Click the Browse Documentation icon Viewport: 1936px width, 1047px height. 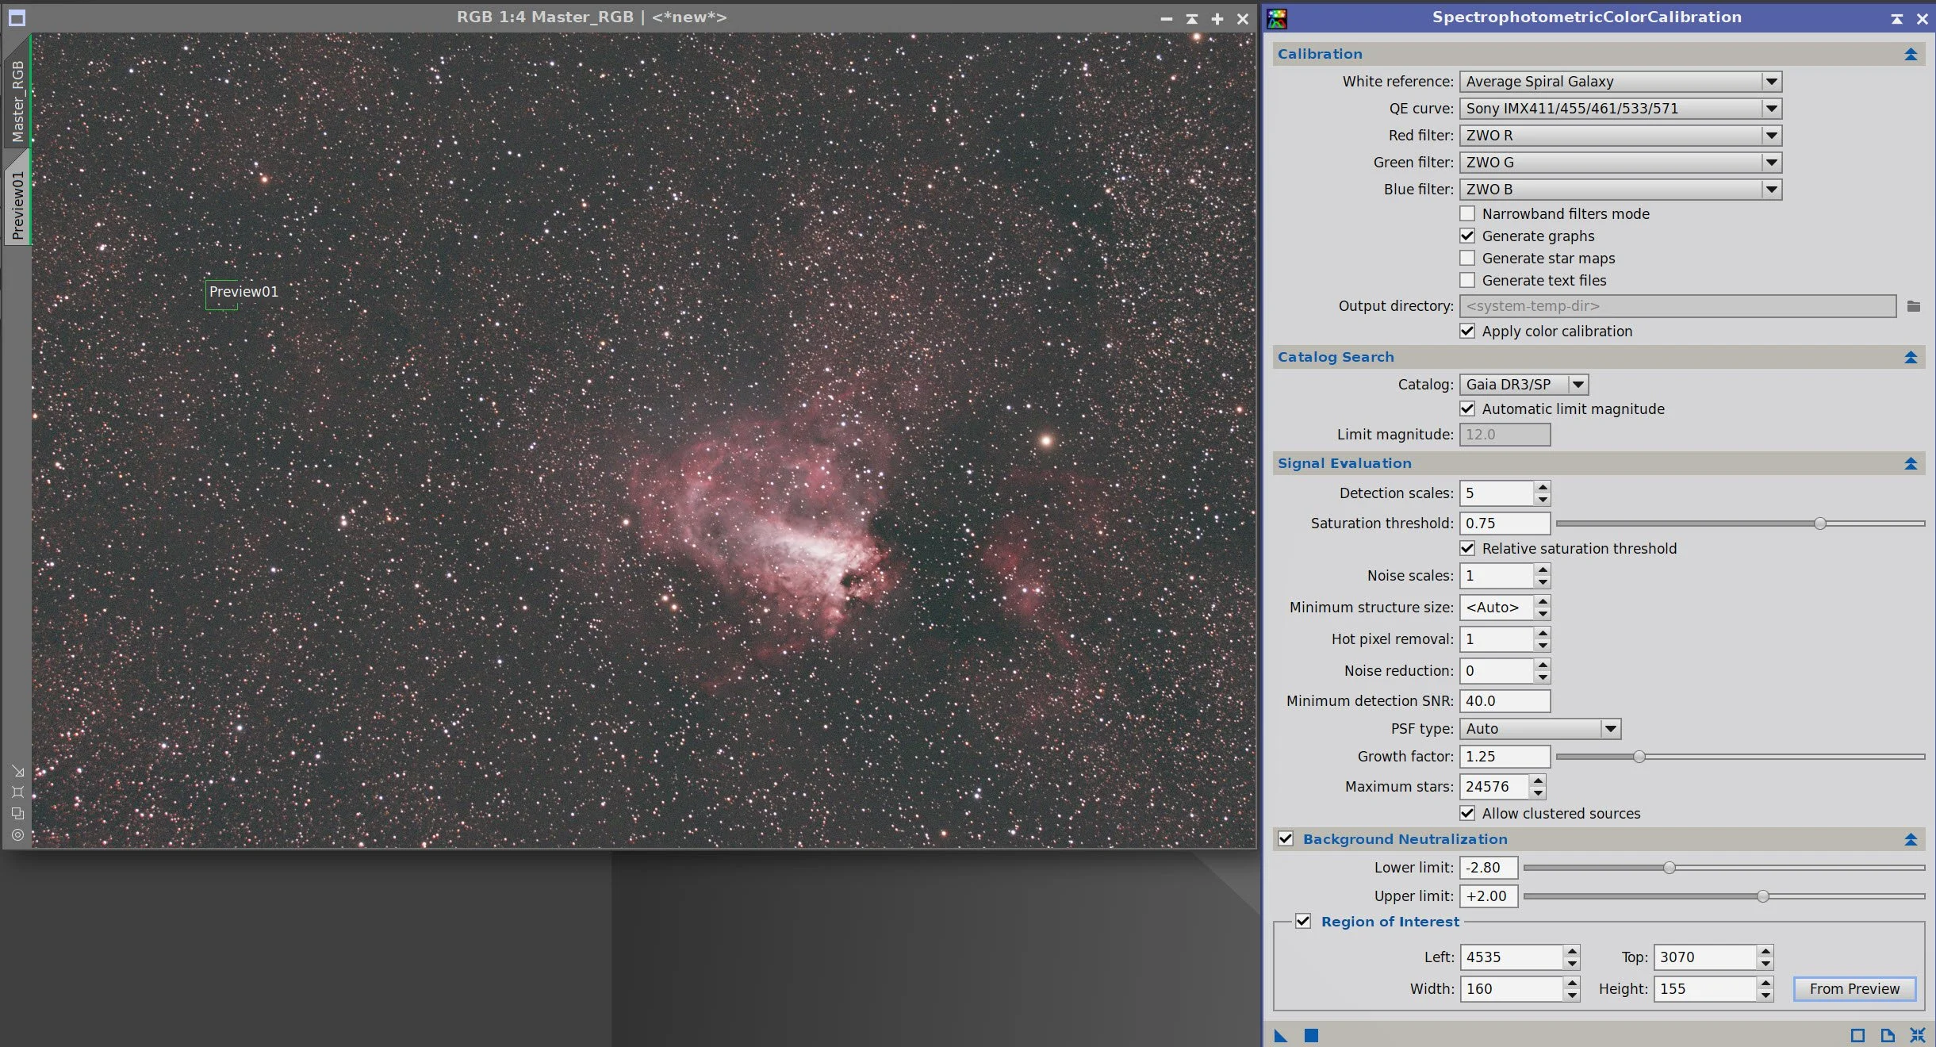[1888, 1035]
